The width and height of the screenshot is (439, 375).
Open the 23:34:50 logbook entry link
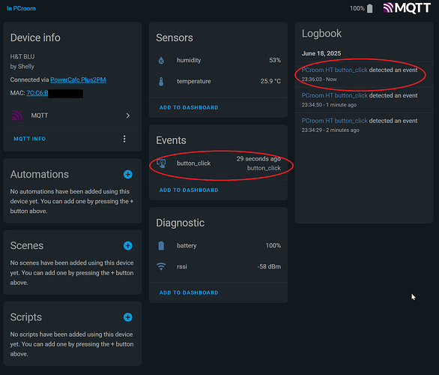[334, 95]
